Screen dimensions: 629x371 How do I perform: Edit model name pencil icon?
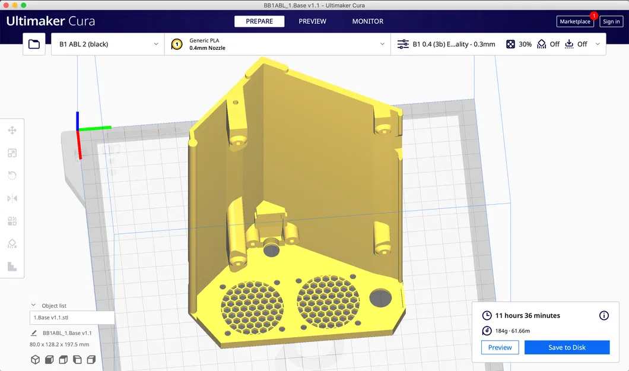[x=34, y=333]
